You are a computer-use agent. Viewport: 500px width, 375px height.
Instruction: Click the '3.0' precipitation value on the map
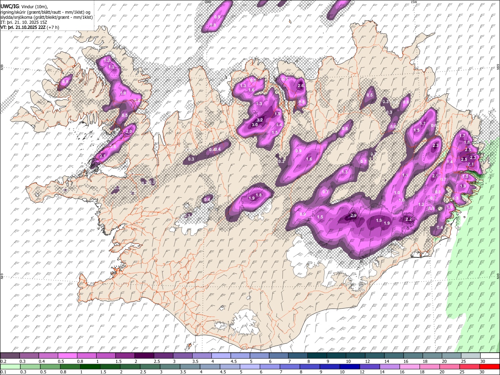coord(255,125)
